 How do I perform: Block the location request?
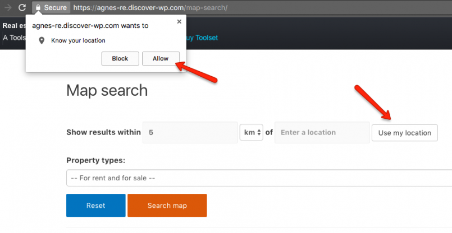tap(120, 58)
